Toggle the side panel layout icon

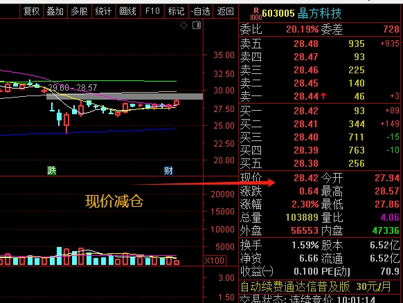[x=197, y=25]
